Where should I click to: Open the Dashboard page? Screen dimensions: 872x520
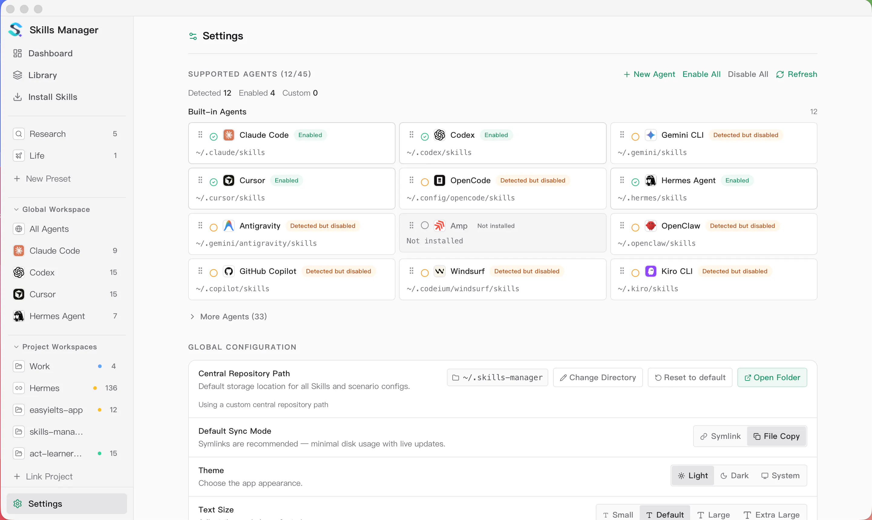[67, 53]
